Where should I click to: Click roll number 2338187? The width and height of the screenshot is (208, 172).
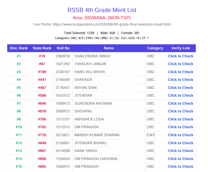(63, 72)
